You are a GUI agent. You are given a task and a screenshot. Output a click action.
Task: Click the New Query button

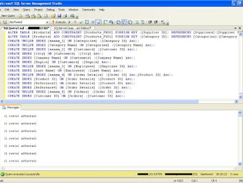point(8,16)
